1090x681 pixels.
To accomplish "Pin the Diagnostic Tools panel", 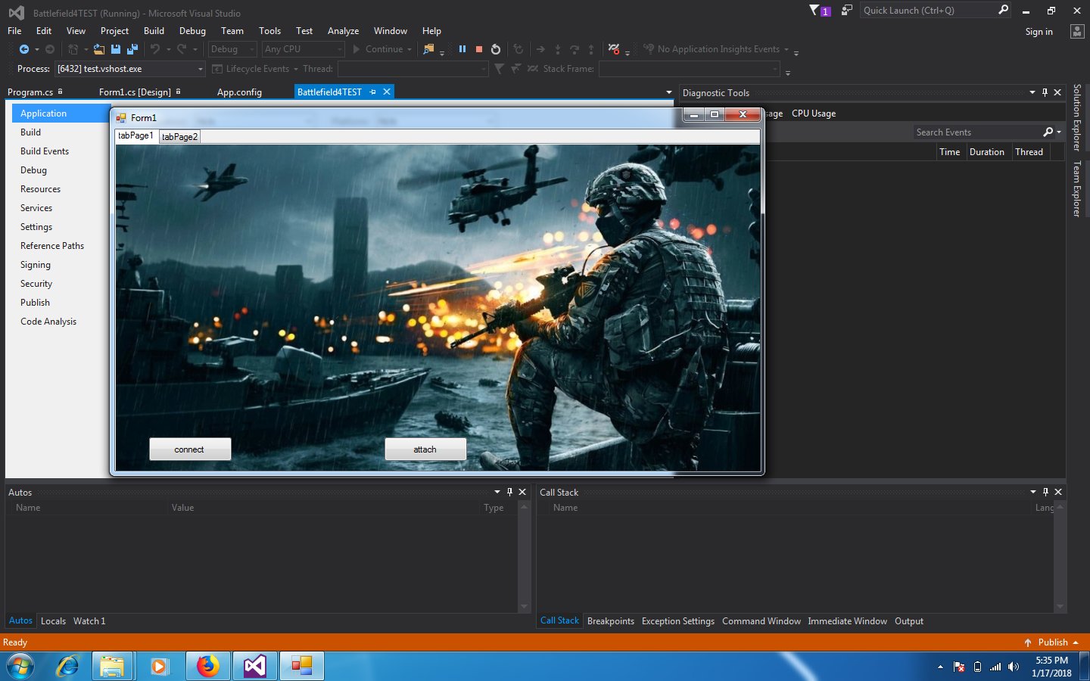I will [x=1045, y=92].
